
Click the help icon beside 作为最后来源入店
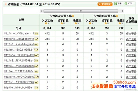click(117, 16)
